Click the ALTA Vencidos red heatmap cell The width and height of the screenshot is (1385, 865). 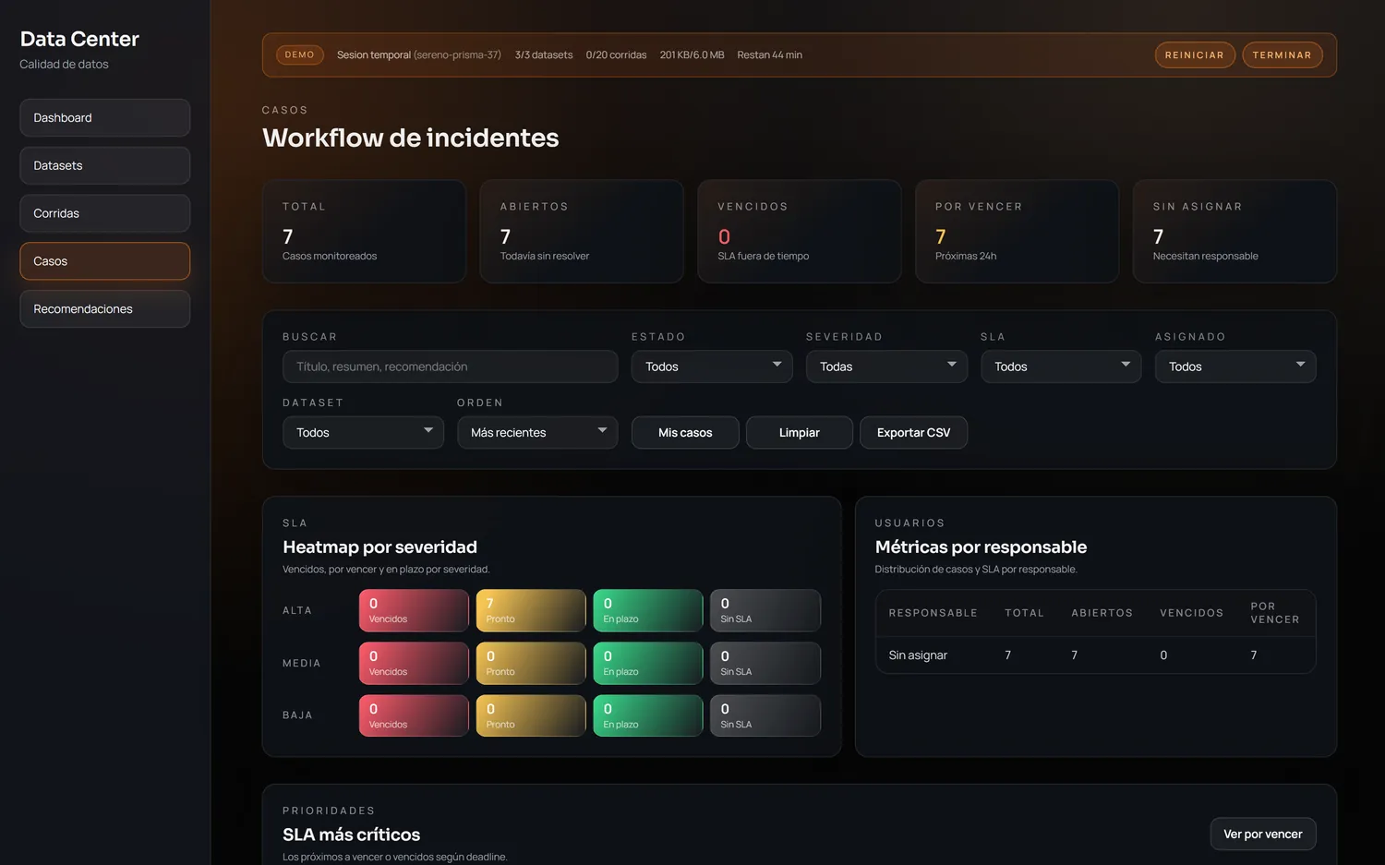[414, 610]
